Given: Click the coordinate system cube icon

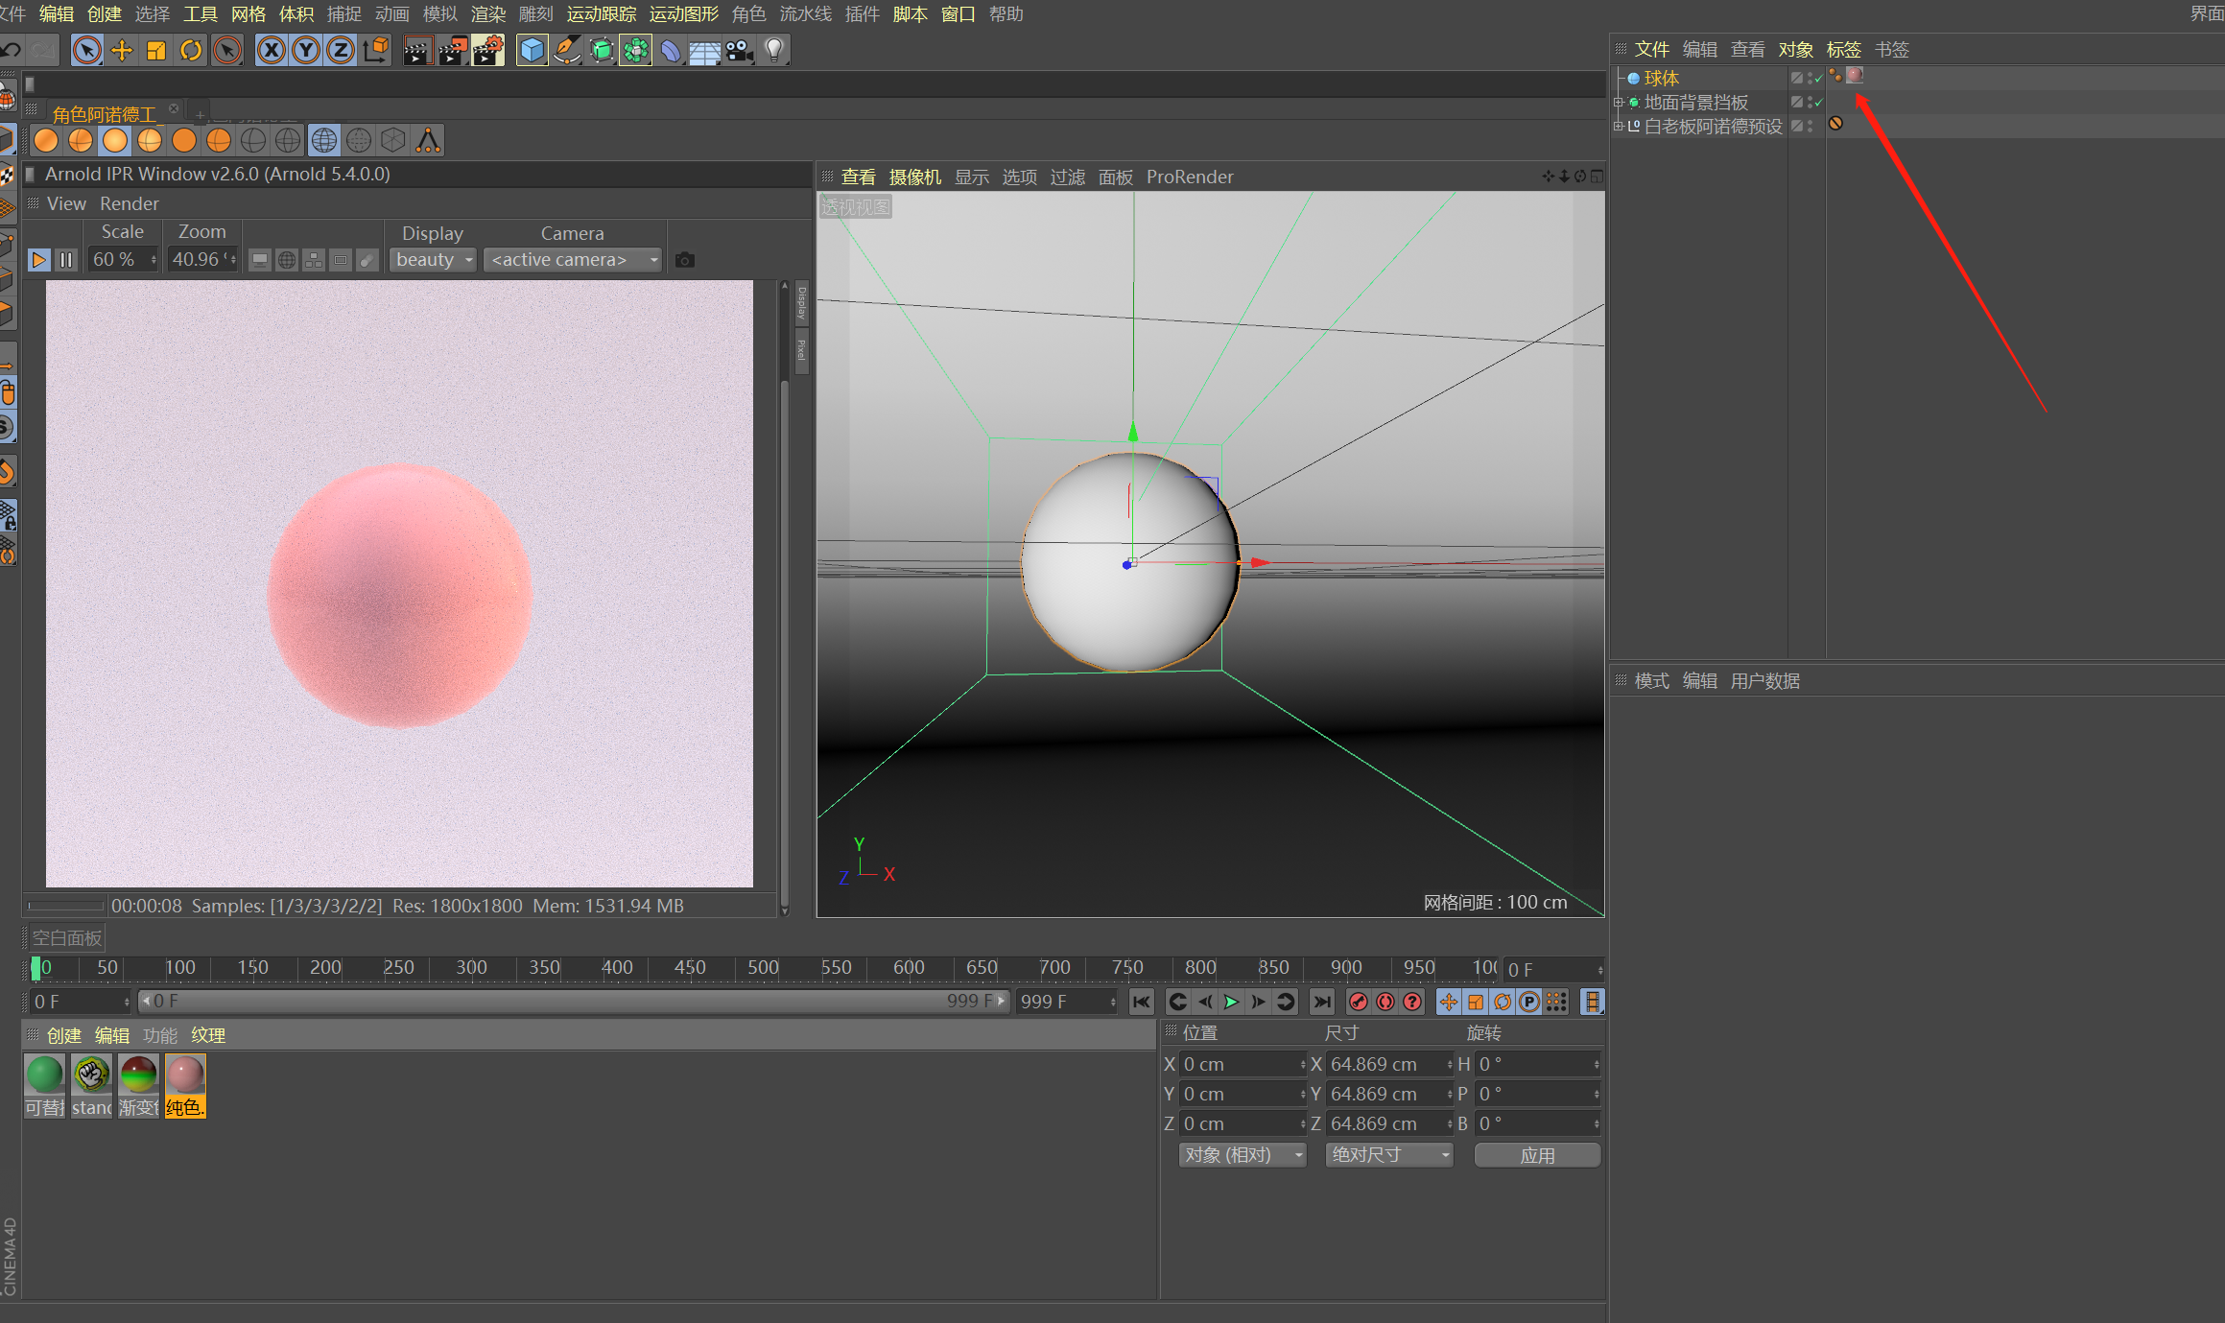Looking at the screenshot, I should point(376,50).
